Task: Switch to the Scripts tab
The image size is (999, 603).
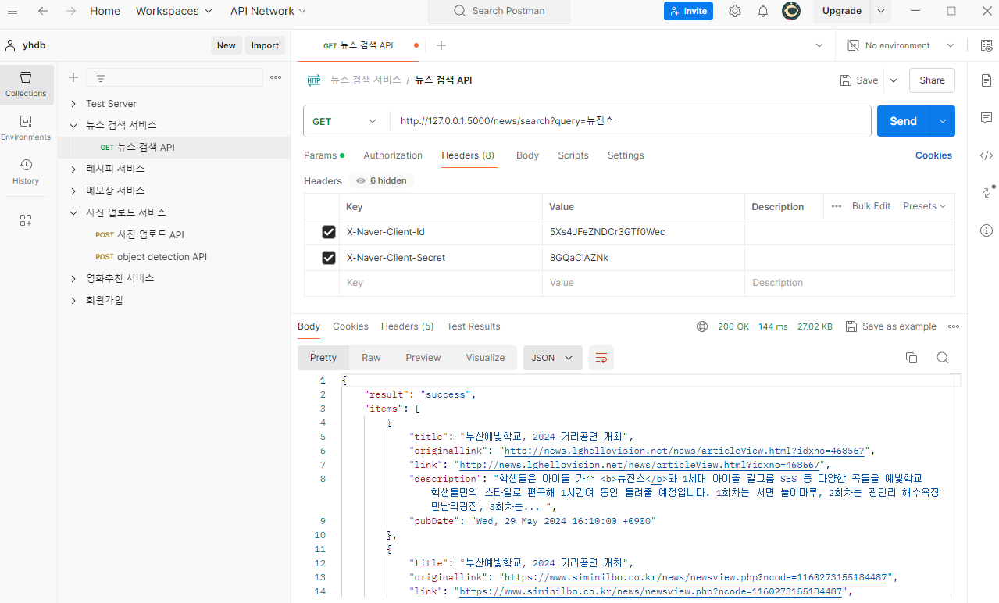Action: (x=573, y=155)
